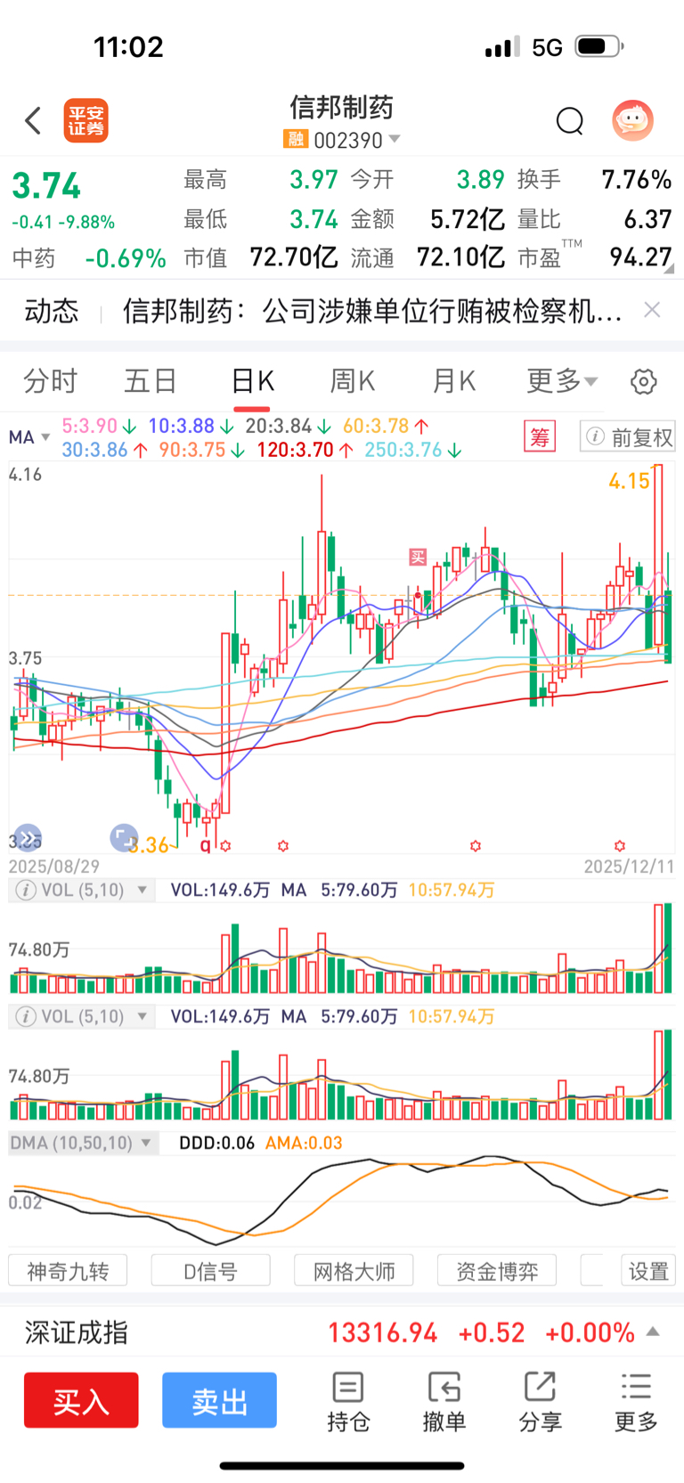Switch to the 五日 chart tab
The height and width of the screenshot is (1483, 684).
point(151,381)
